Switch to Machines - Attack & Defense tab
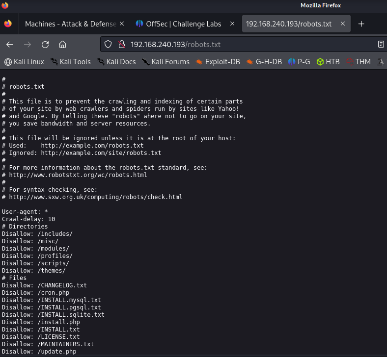387x357 pixels. click(x=70, y=24)
